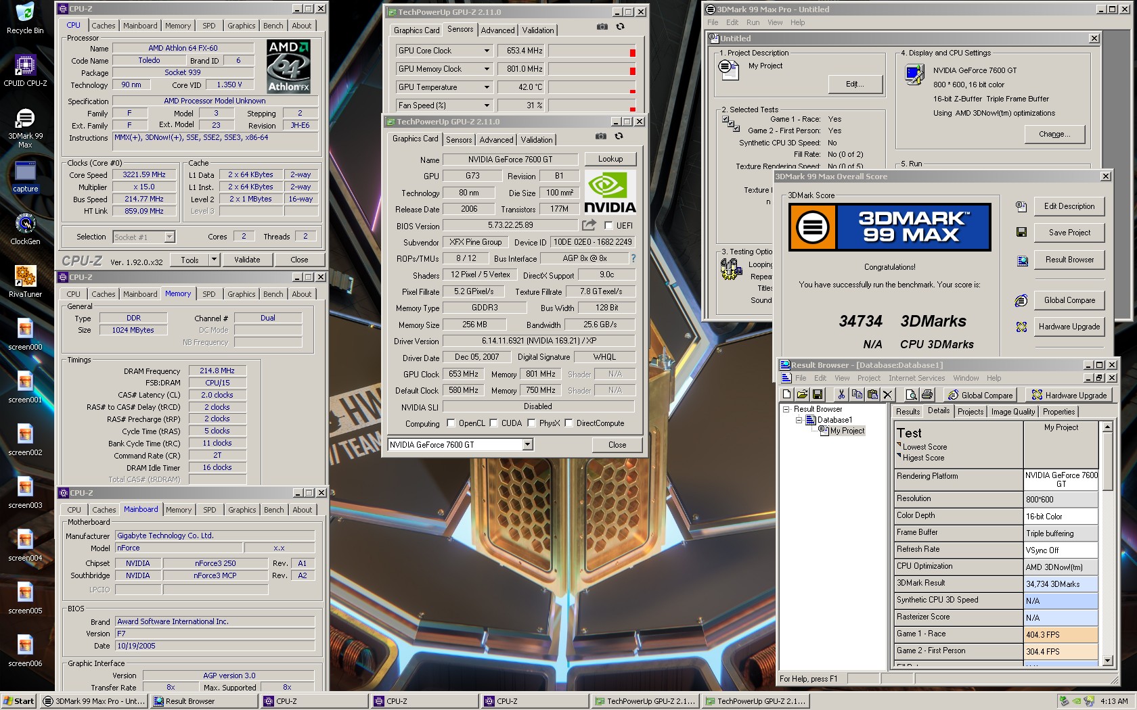Image resolution: width=1137 pixels, height=710 pixels.
Task: Click Global Compare in Result Browser toolbar
Action: click(980, 395)
